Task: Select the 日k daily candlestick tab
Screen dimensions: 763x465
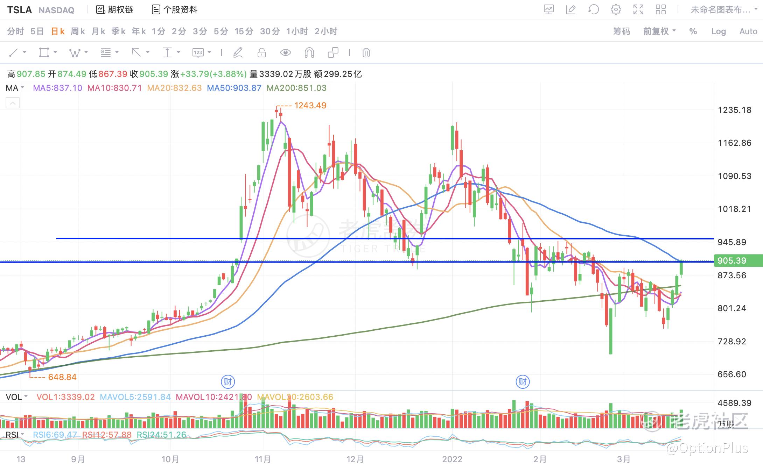Action: click(x=58, y=31)
